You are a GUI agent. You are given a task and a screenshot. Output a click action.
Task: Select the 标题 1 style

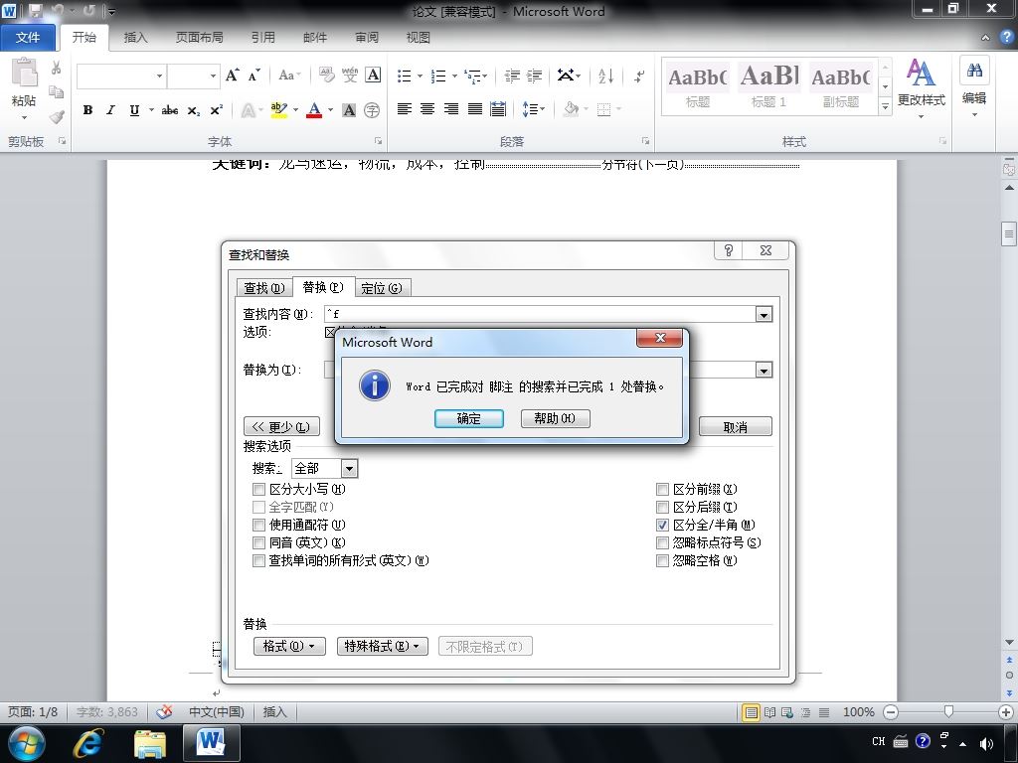(769, 87)
